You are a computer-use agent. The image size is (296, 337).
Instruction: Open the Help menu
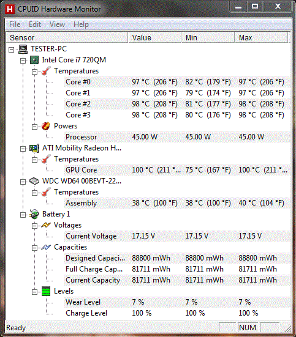81,24
